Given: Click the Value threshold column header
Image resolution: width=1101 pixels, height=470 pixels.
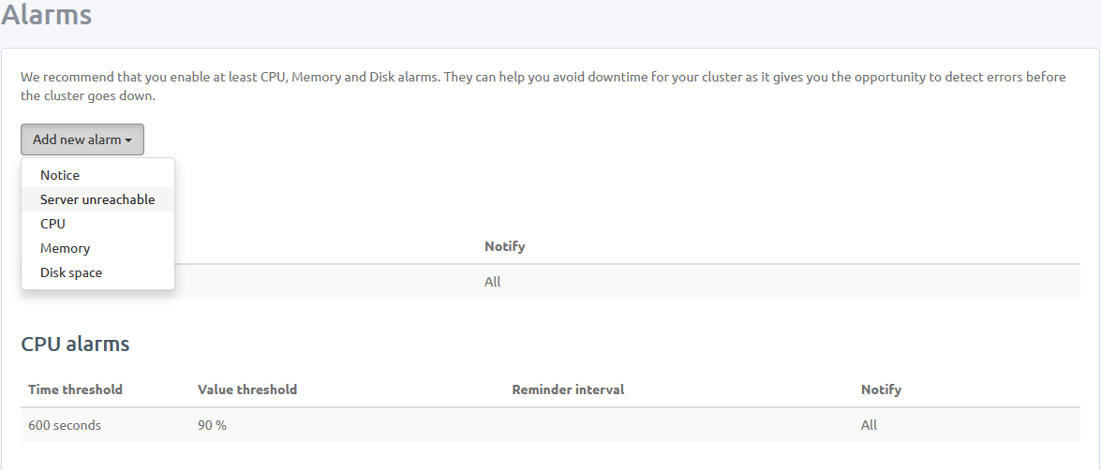Looking at the screenshot, I should [247, 389].
